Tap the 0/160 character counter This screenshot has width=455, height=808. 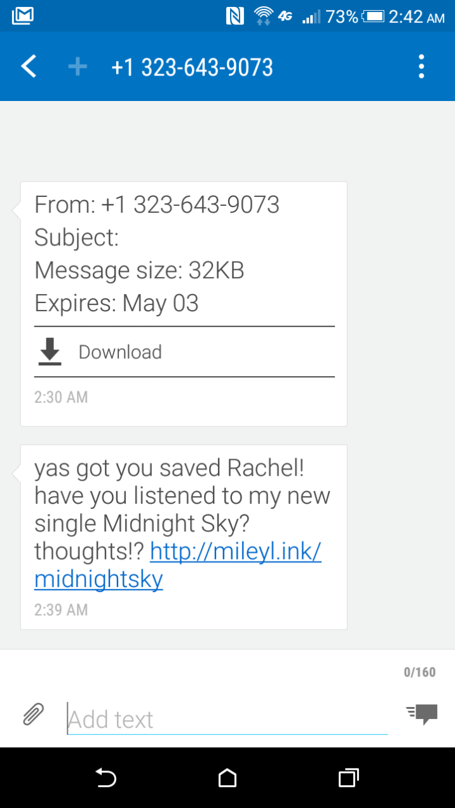(420, 672)
